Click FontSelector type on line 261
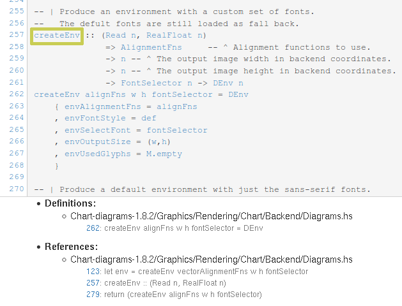 pos(151,83)
